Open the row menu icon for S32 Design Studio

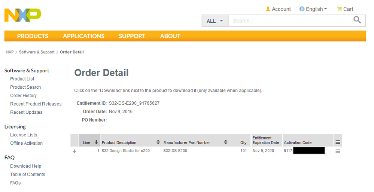[x=338, y=151]
